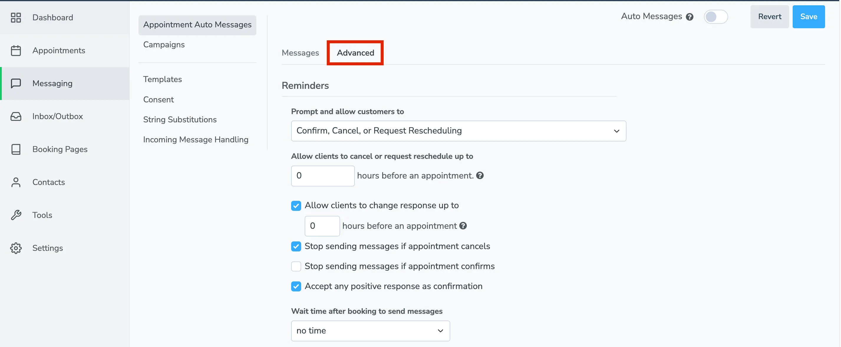Check 'Stop sending messages if appointment confirms'
The width and height of the screenshot is (841, 347).
pos(296,266)
